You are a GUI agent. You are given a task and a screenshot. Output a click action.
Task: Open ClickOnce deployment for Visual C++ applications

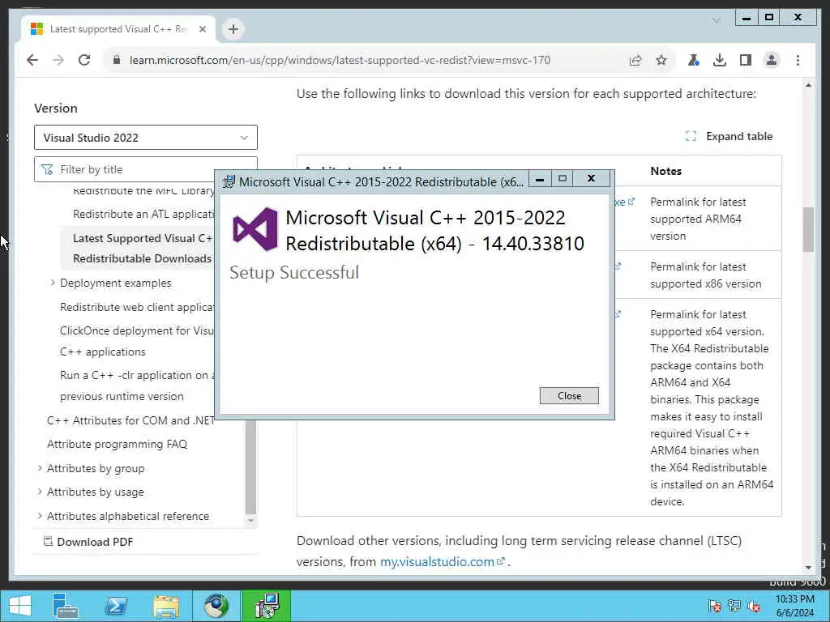tap(138, 341)
